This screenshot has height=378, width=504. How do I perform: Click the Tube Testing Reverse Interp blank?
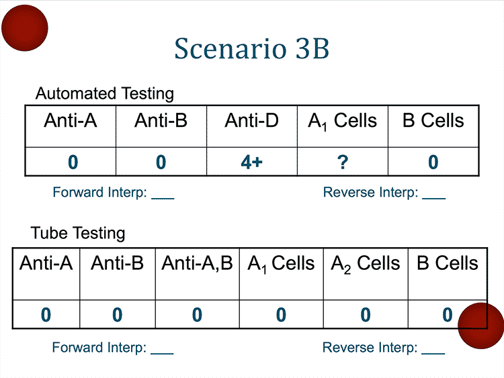pyautogui.click(x=433, y=348)
